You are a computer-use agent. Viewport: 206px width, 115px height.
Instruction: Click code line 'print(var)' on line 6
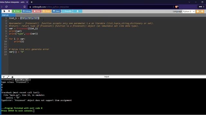pyautogui.click(x=15, y=31)
